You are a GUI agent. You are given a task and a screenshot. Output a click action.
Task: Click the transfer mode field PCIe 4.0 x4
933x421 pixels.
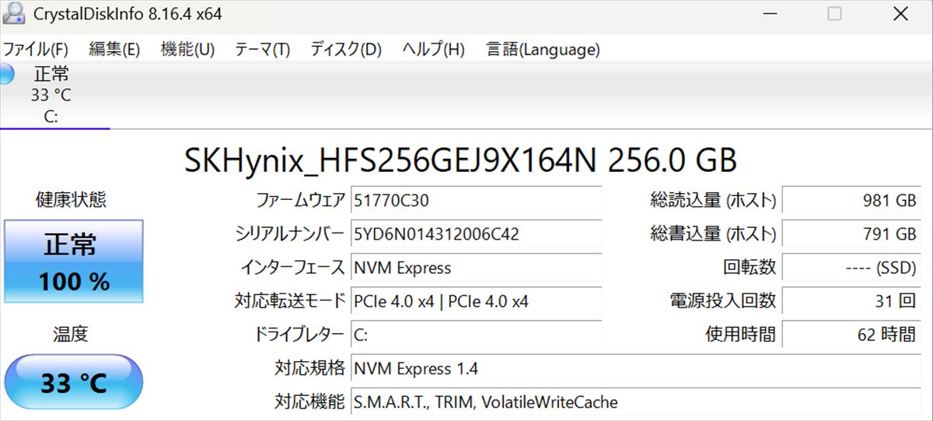coord(476,301)
